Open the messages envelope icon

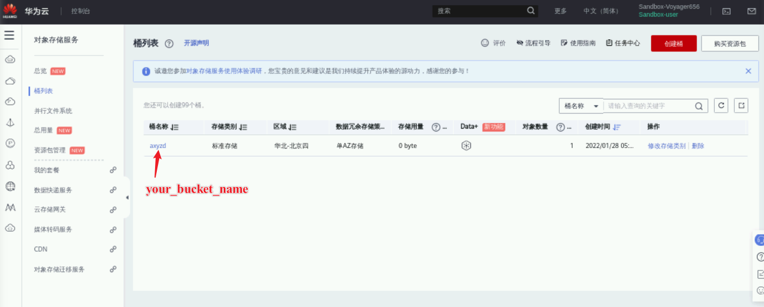[x=751, y=11]
